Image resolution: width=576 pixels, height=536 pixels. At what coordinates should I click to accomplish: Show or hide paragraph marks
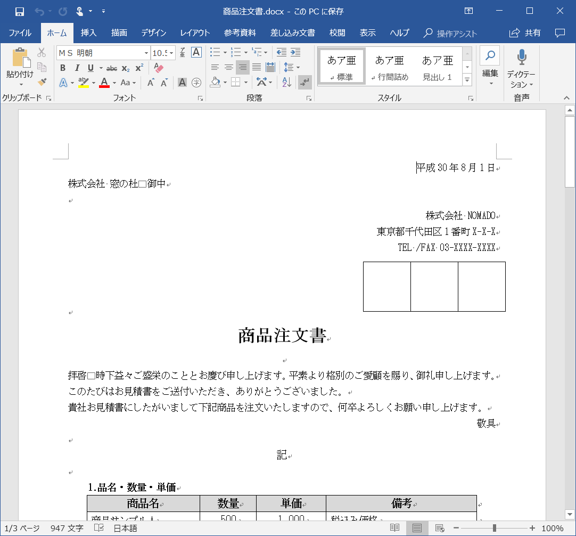point(304,83)
